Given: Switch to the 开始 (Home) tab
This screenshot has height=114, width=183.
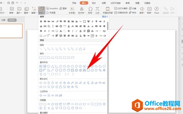Looking at the screenshot, I should coord(74,3).
